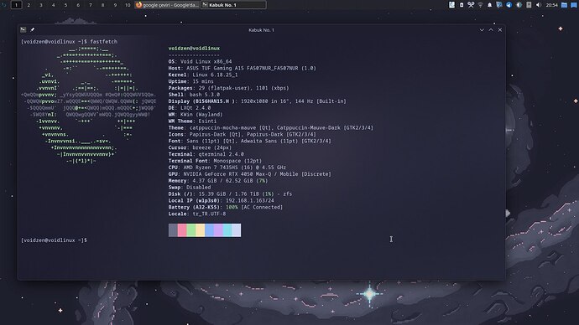579x325 pixels.
Task: Open the volume speaker icon in the panel
Action: click(538, 5)
